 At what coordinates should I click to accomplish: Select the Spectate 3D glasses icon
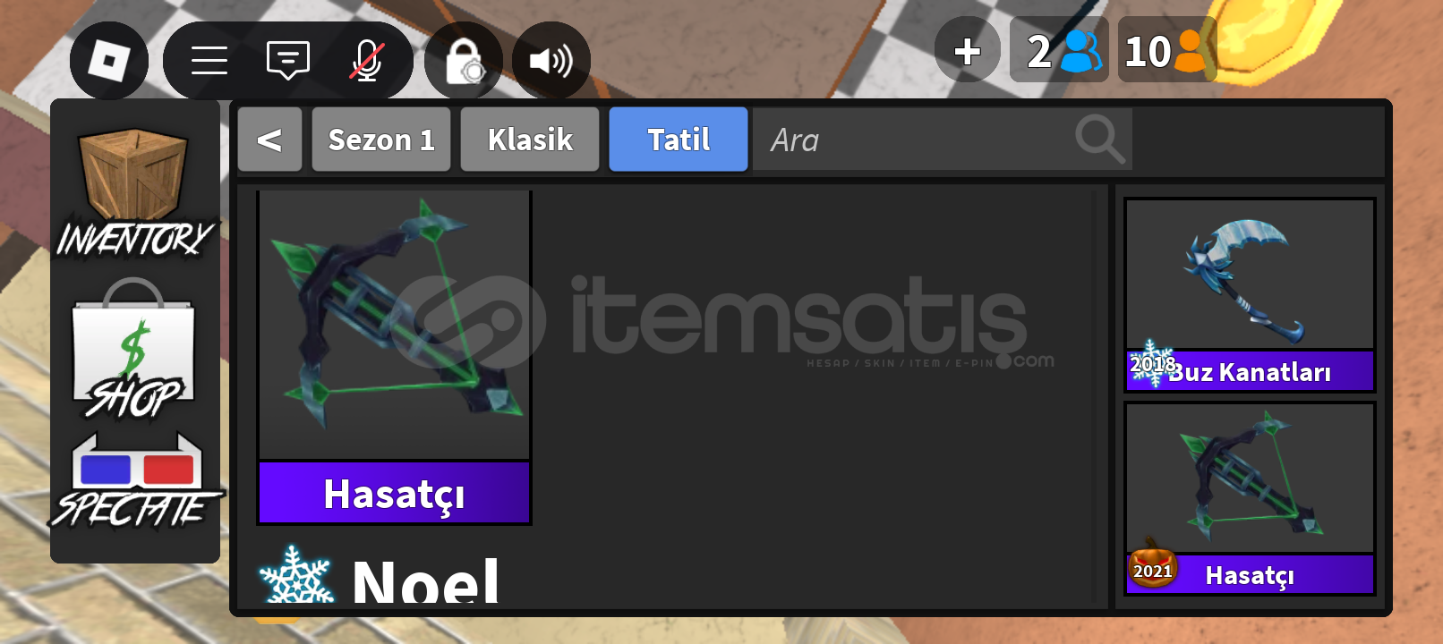[x=136, y=481]
